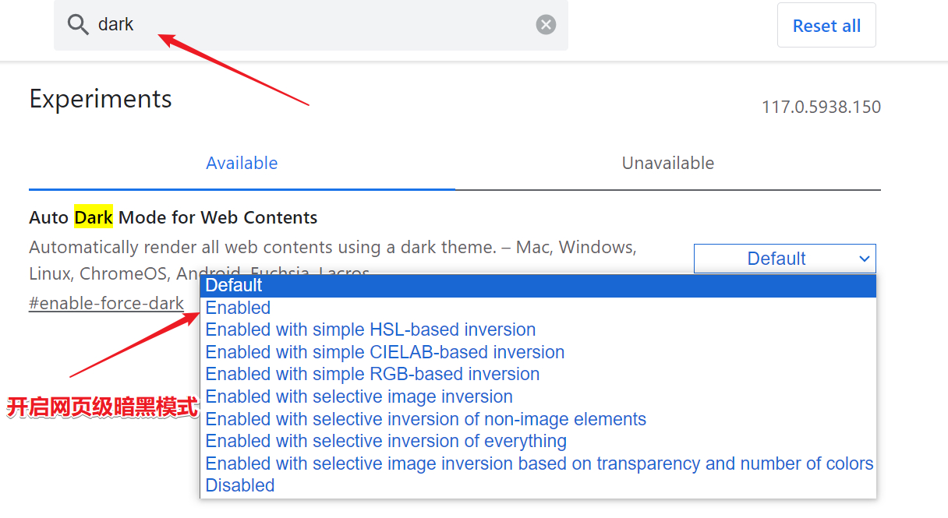The image size is (948, 518).
Task: Switch to the Available tab
Action: coord(242,164)
